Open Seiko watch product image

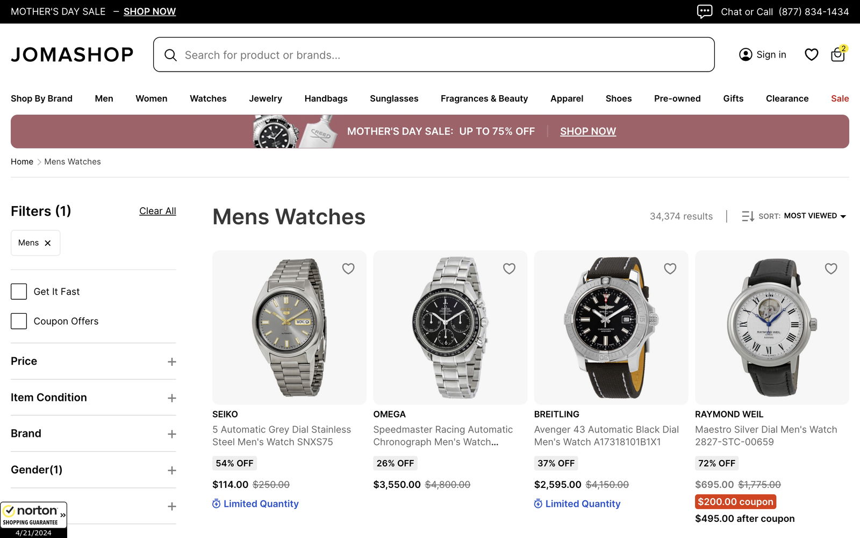click(289, 328)
